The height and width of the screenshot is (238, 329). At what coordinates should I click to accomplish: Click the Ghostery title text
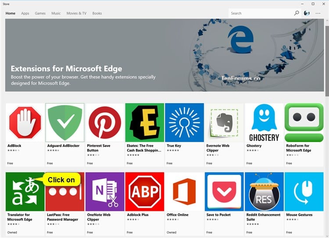(x=254, y=146)
